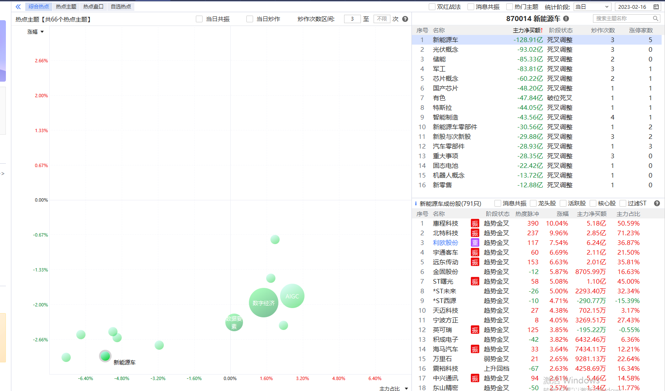Viewport: 665px width, 391px height.
Task: Sort stocks by 热度脉冲 header
Action: point(527,214)
